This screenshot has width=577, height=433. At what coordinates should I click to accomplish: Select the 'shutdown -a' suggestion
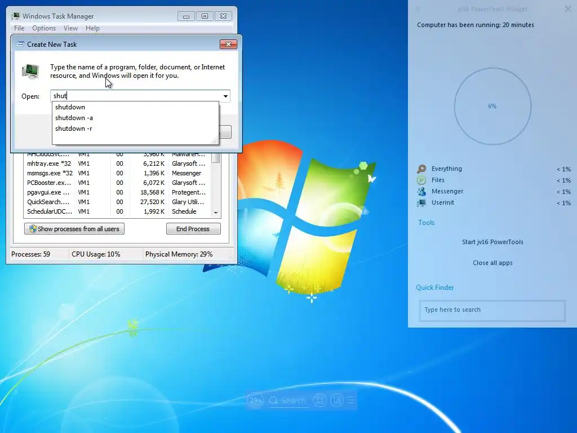tap(135, 118)
